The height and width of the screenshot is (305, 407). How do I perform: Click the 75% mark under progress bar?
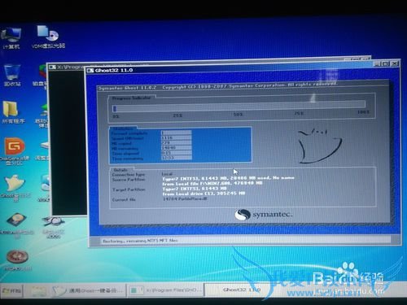299,113
